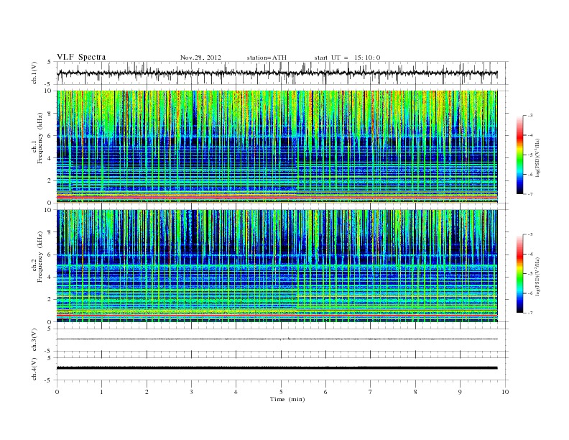Screen dimensions: 569x440
Task: Click the '0' tick on the time axis
Action: [x=57, y=392]
